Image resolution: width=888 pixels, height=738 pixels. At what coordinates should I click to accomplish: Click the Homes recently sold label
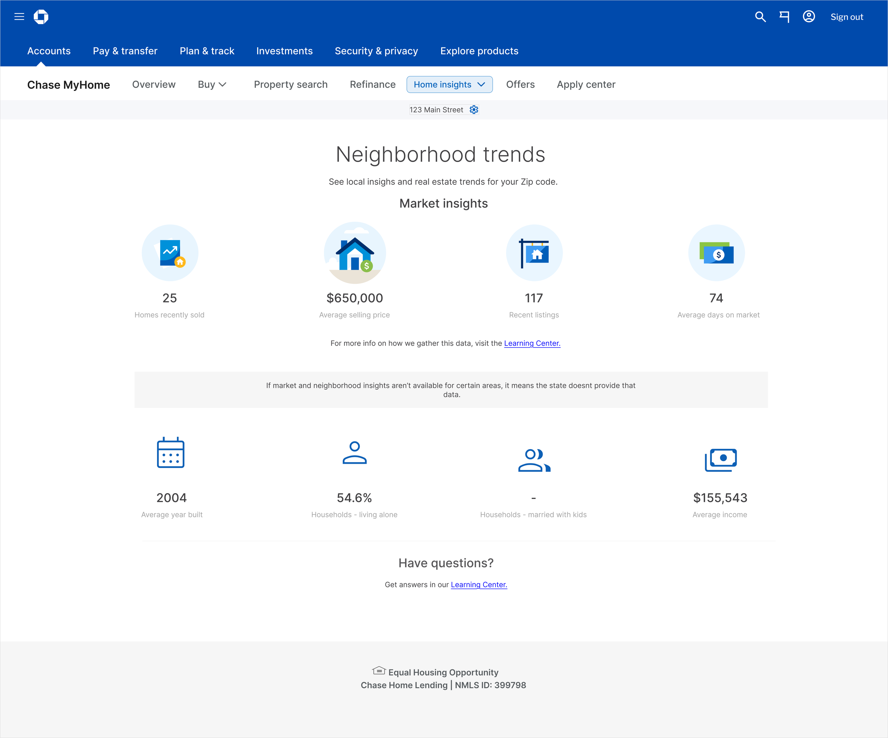pos(169,315)
